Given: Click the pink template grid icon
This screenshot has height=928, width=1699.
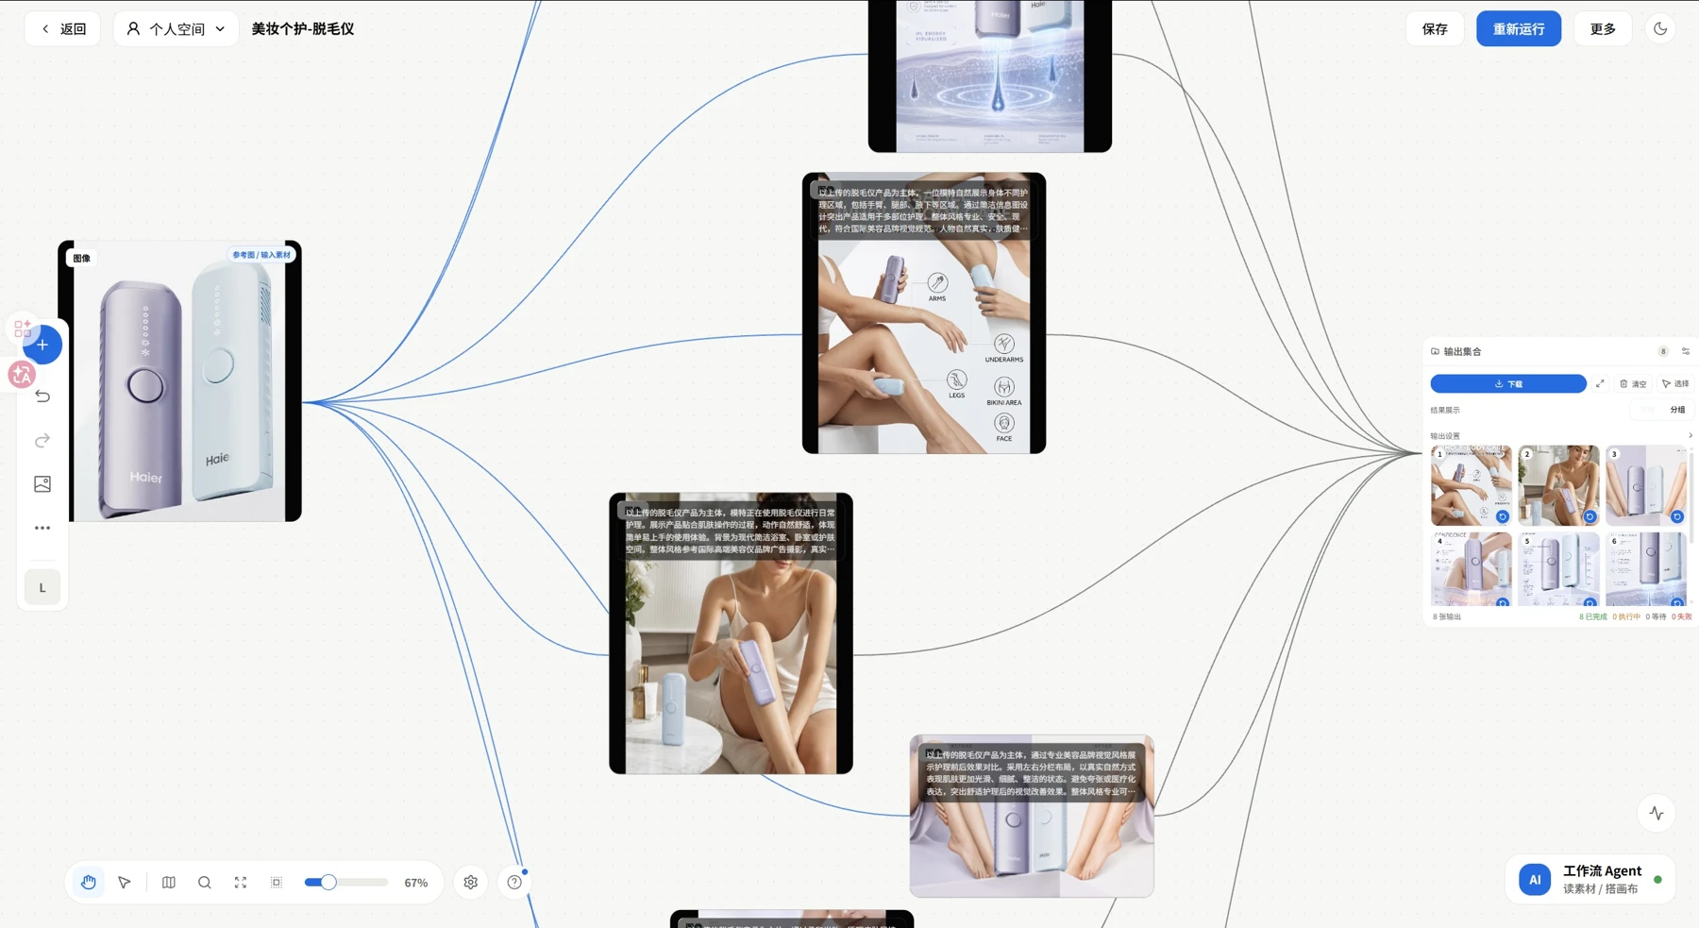Looking at the screenshot, I should click(x=23, y=329).
